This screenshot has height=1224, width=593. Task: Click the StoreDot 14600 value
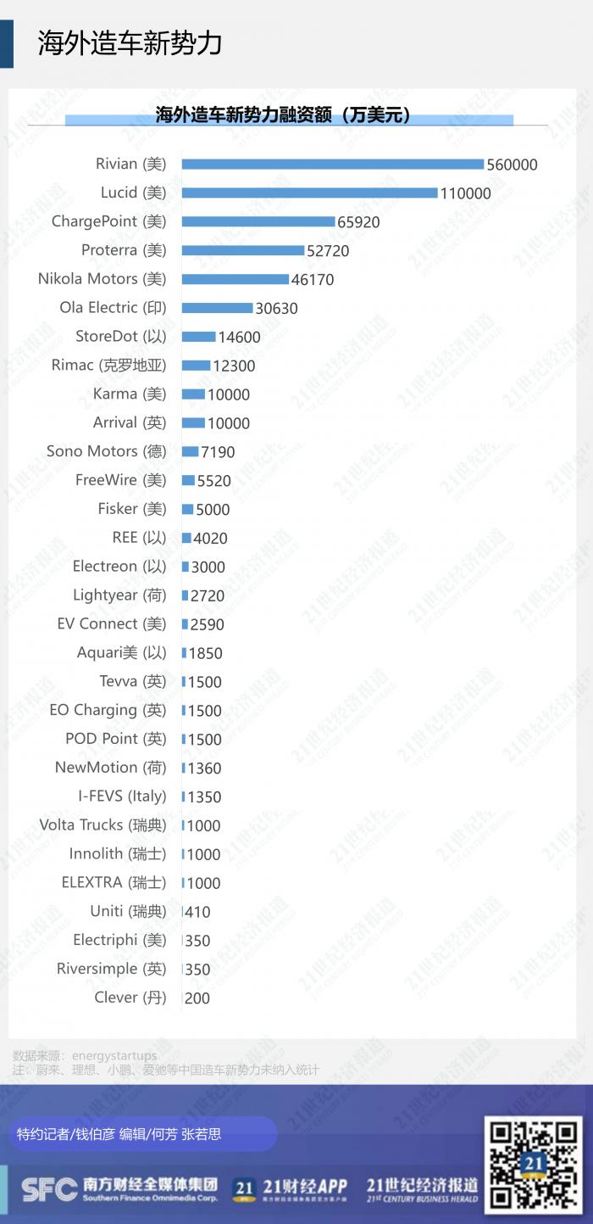point(239,338)
